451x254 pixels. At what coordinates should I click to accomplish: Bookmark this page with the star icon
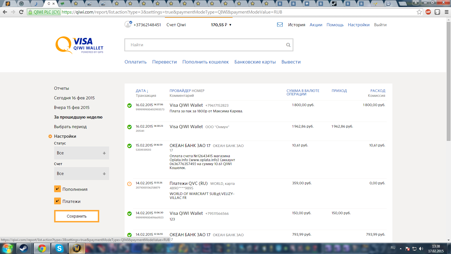tap(419, 12)
